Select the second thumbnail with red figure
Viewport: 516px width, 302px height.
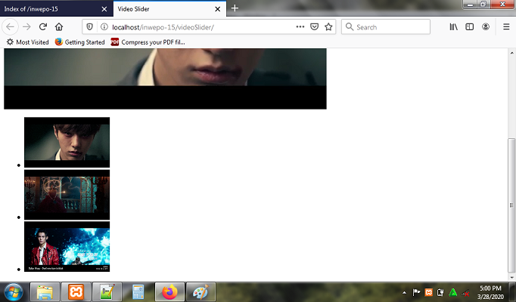(x=67, y=195)
